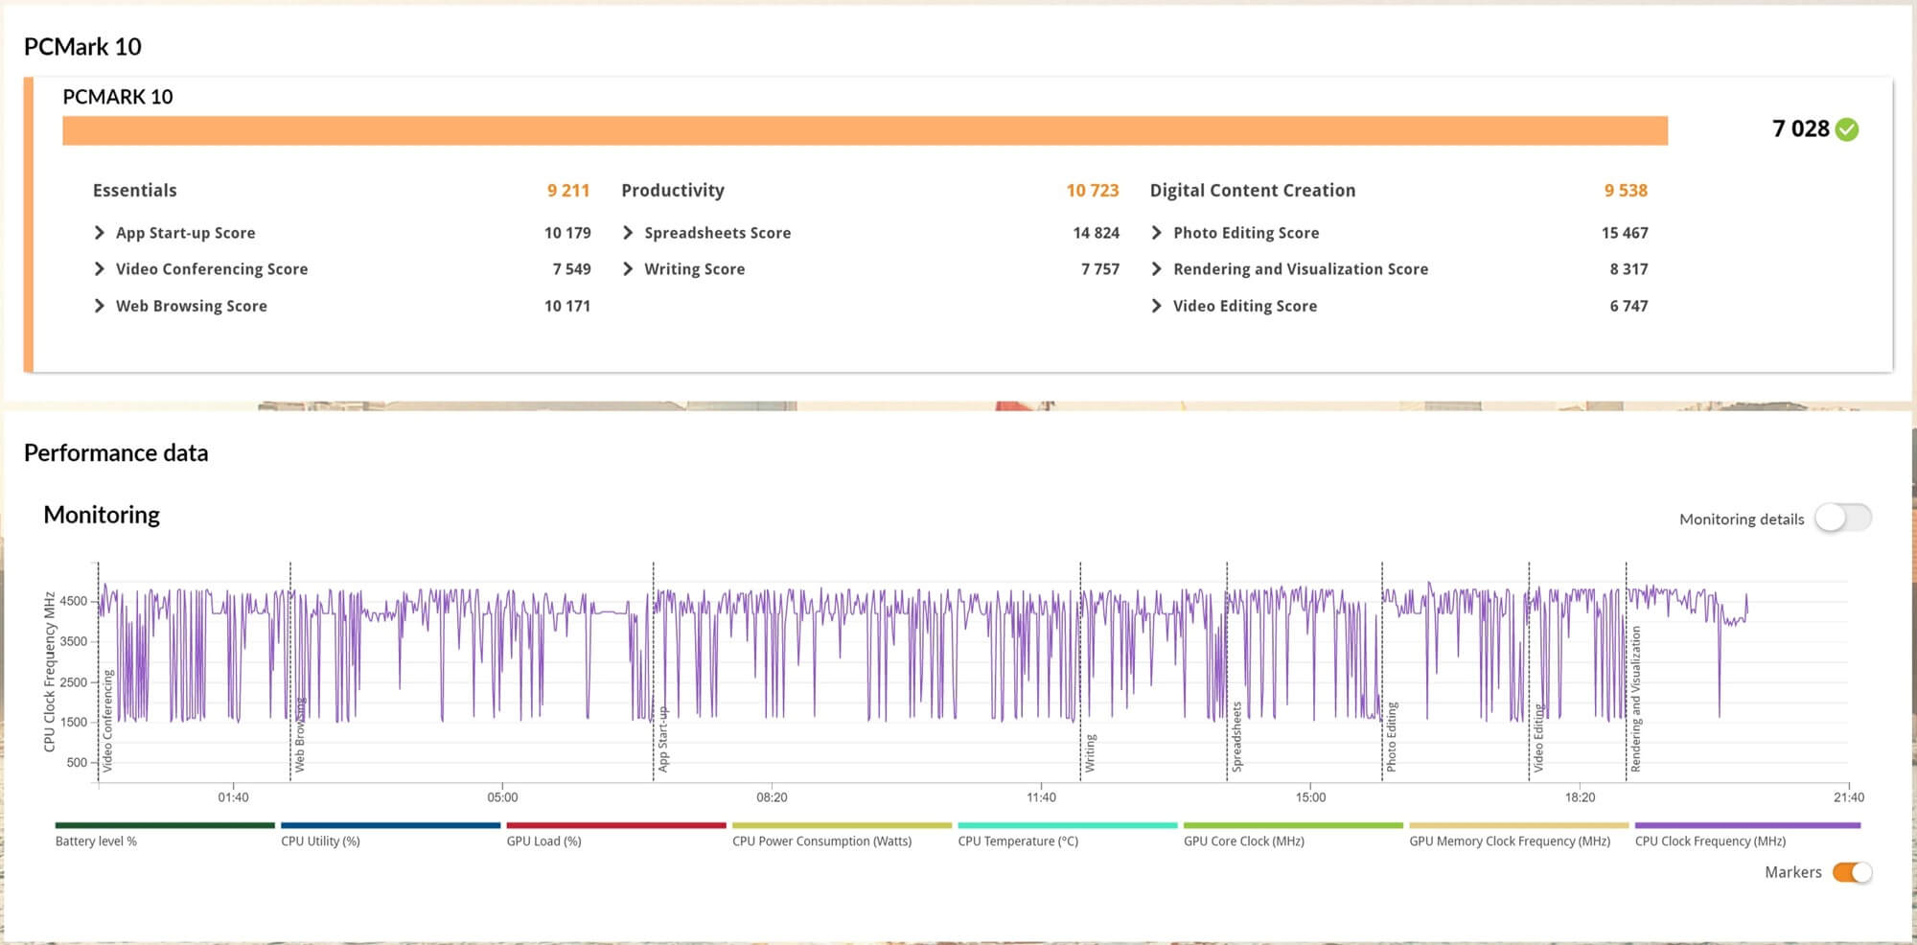Expand the Web Browsing Score row
The width and height of the screenshot is (1917, 945).
coord(100,306)
